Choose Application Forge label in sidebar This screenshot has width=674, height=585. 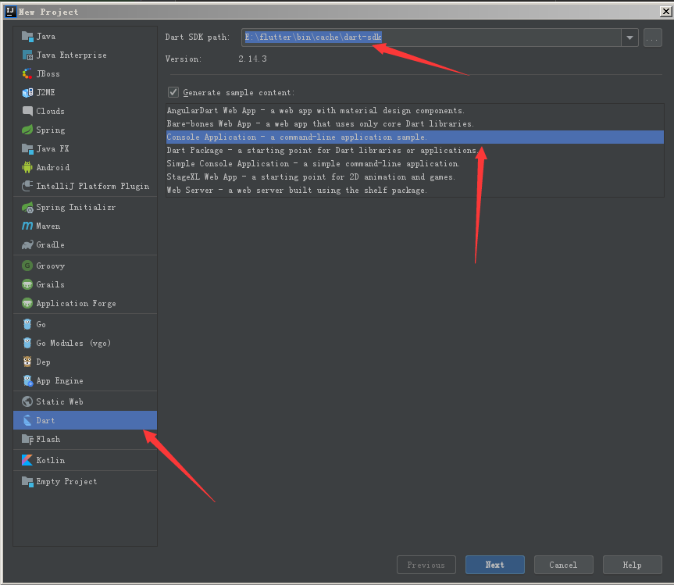[x=76, y=304]
